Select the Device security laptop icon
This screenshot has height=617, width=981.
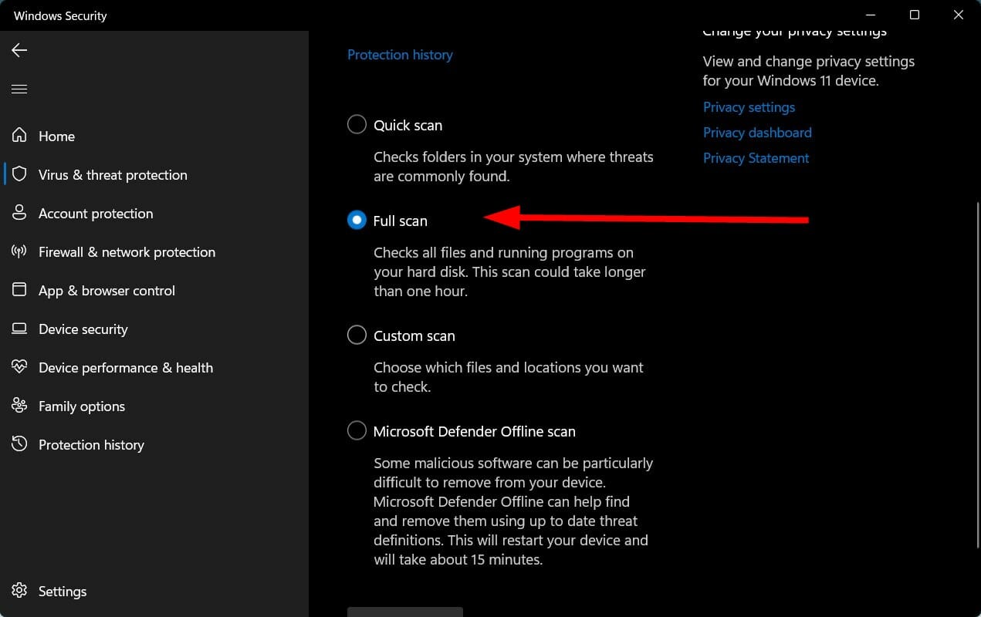[19, 329]
